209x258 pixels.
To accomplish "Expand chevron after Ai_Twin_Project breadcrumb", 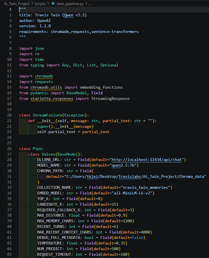I will 32,3.
